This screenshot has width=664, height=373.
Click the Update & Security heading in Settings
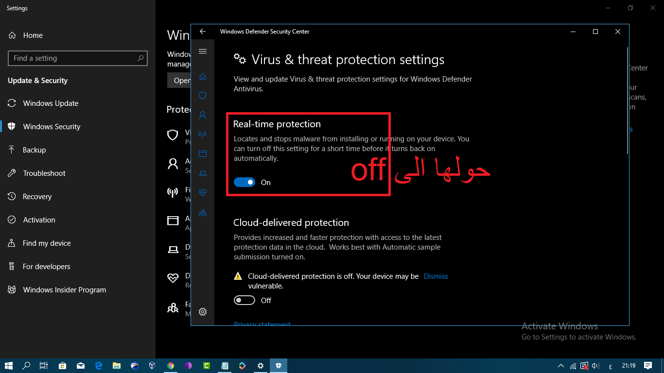[38, 81]
